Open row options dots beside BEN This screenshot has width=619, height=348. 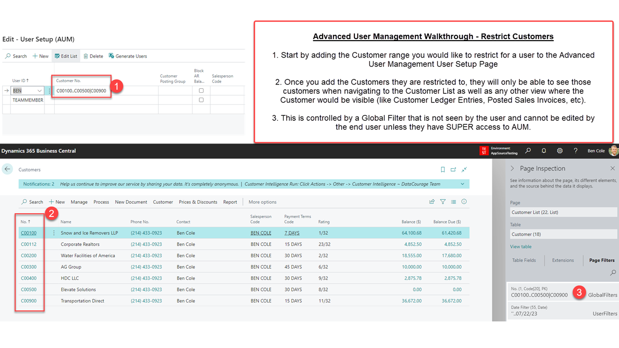[49, 91]
